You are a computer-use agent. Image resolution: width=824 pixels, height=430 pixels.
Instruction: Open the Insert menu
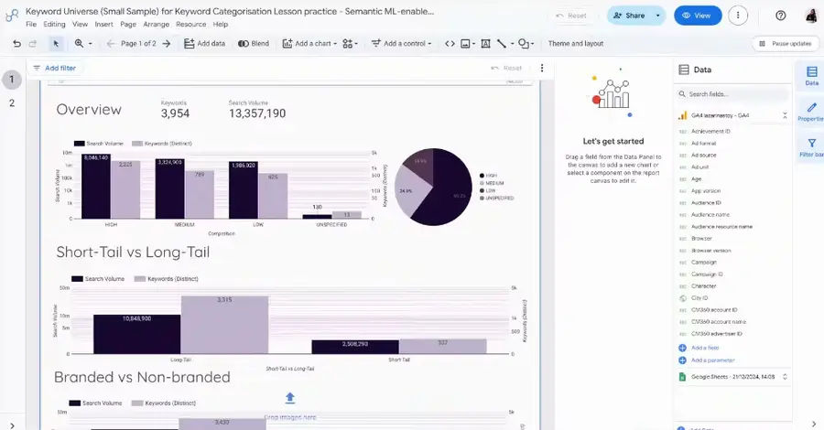pyautogui.click(x=103, y=24)
